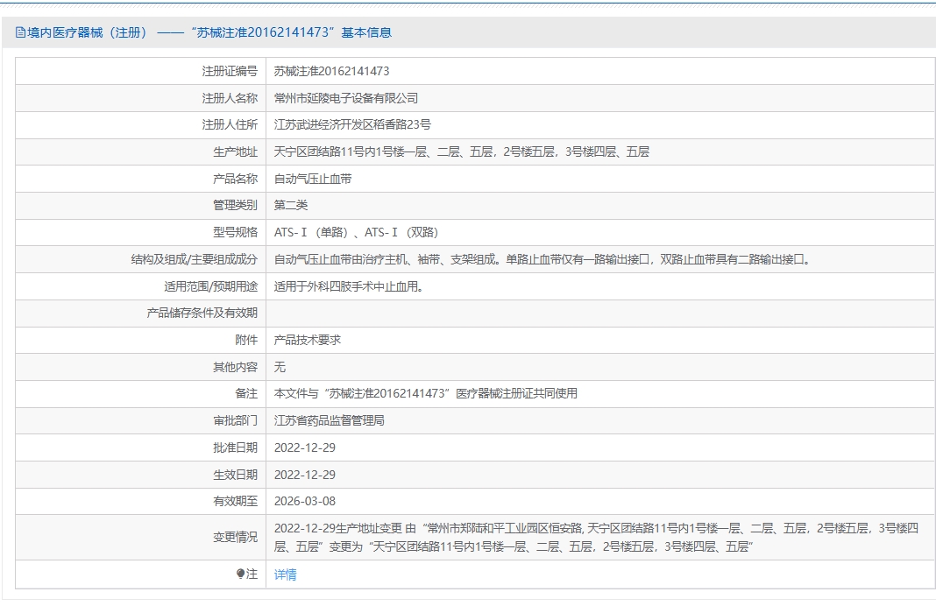Select the 附件 label cell
The width and height of the screenshot is (936, 606).
(141, 340)
